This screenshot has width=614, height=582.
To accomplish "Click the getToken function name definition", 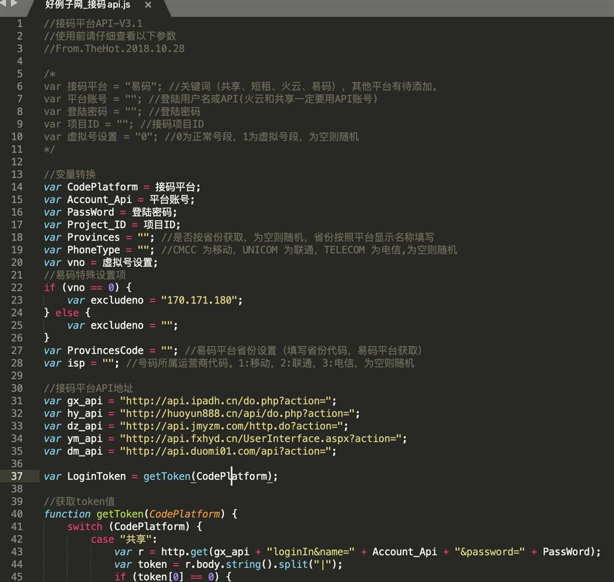I will coord(120,514).
